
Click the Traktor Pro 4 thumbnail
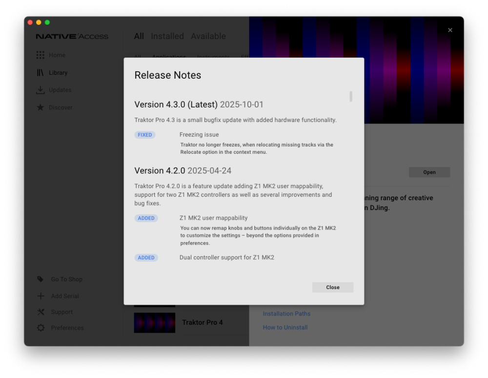[154, 323]
